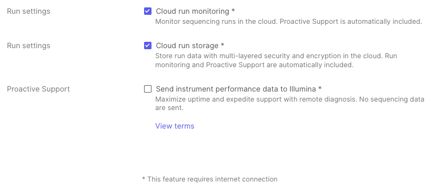The width and height of the screenshot is (437, 191).
Task: Enable Send instrument performance data checkbox
Action: pyautogui.click(x=148, y=89)
